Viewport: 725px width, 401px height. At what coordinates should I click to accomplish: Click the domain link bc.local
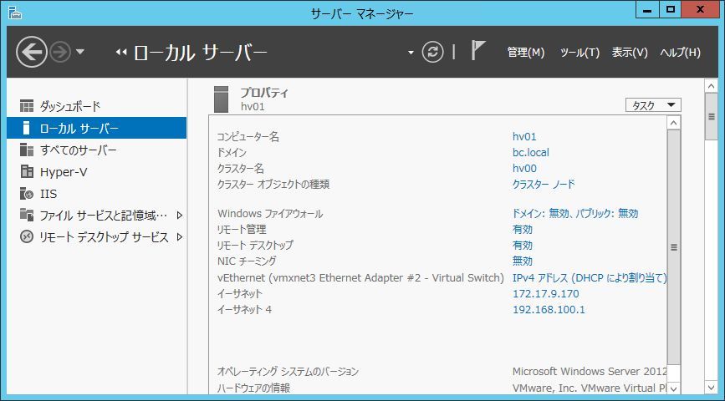click(x=531, y=152)
